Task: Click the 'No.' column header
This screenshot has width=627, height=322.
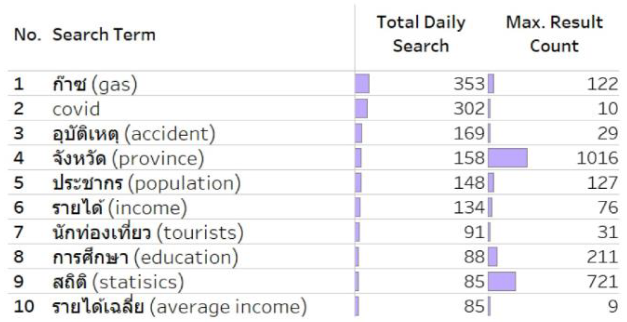Action: coord(27,34)
